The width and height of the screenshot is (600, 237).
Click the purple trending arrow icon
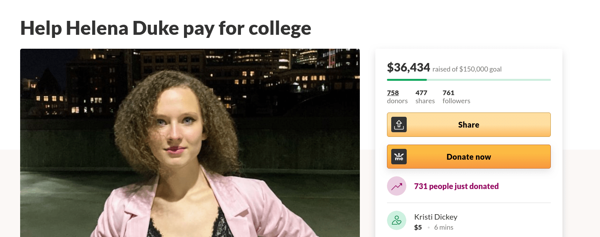click(397, 186)
